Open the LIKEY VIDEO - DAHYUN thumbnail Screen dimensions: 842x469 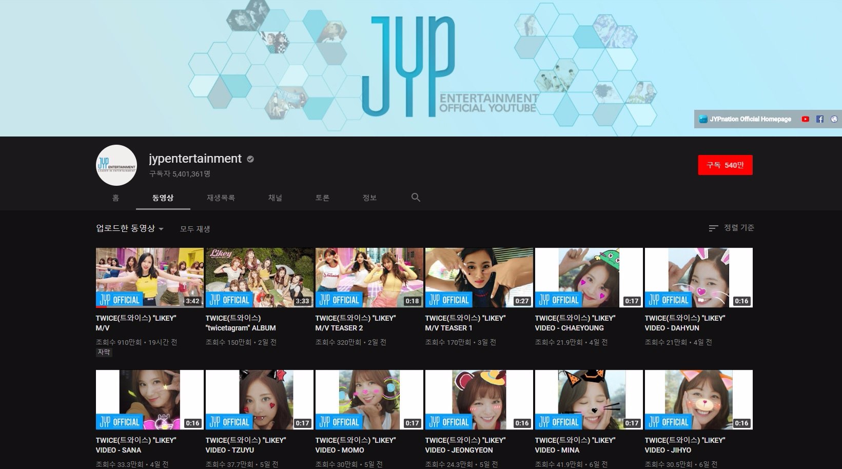point(699,278)
